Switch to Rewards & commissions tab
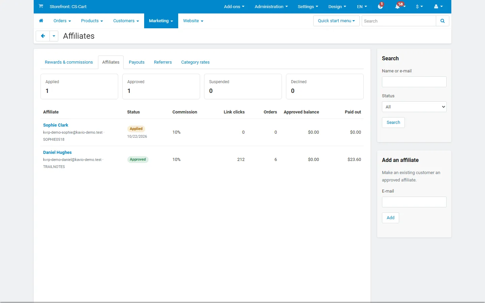 click(x=69, y=62)
